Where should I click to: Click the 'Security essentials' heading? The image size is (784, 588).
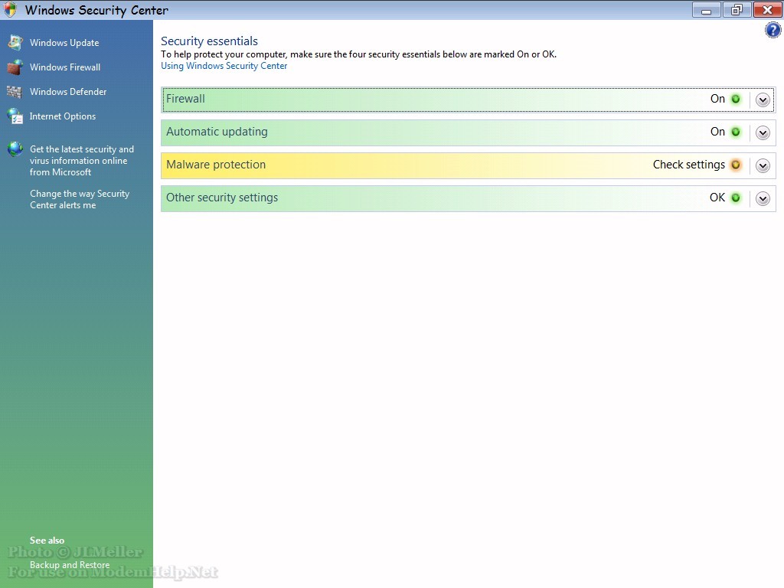click(209, 41)
